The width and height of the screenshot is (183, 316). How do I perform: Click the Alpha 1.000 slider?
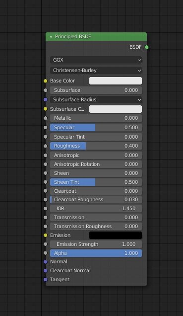pyautogui.click(x=96, y=253)
